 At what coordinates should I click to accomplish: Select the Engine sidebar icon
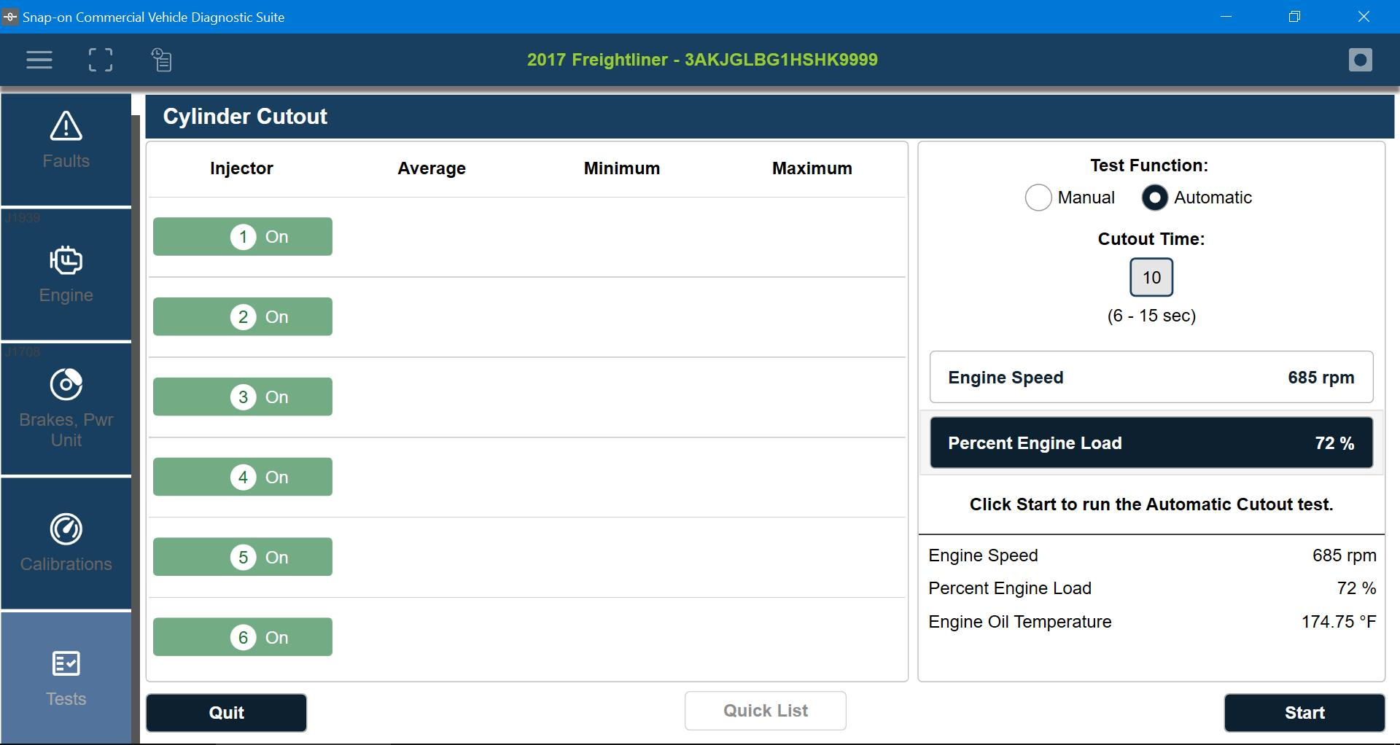tap(66, 275)
